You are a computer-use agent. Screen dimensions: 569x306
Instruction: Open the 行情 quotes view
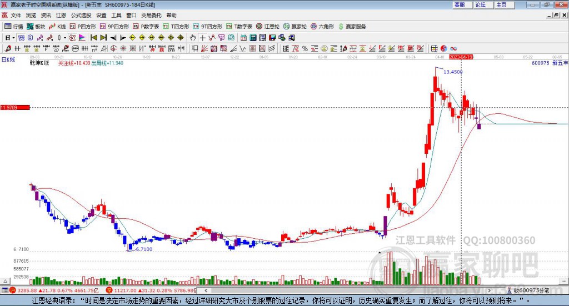[x=13, y=27]
